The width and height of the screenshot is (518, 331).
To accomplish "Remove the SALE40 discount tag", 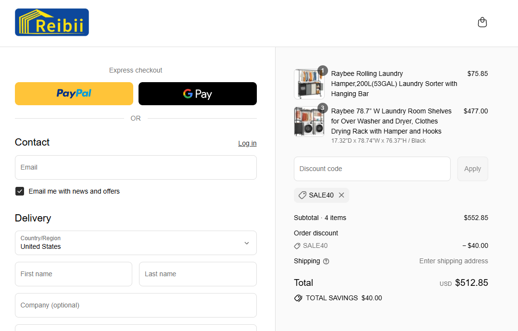I will click(x=341, y=195).
